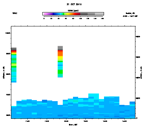
Task: Select the second vertical sounding profile column
Action: point(60,62)
